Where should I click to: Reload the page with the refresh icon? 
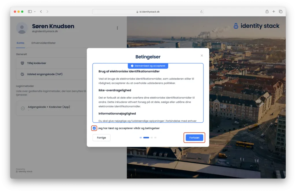pos(201,12)
